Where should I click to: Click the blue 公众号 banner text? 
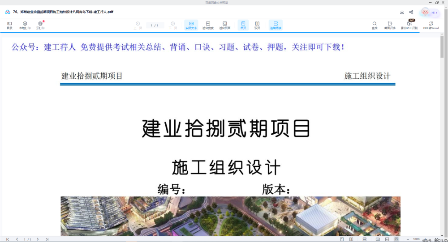click(178, 47)
